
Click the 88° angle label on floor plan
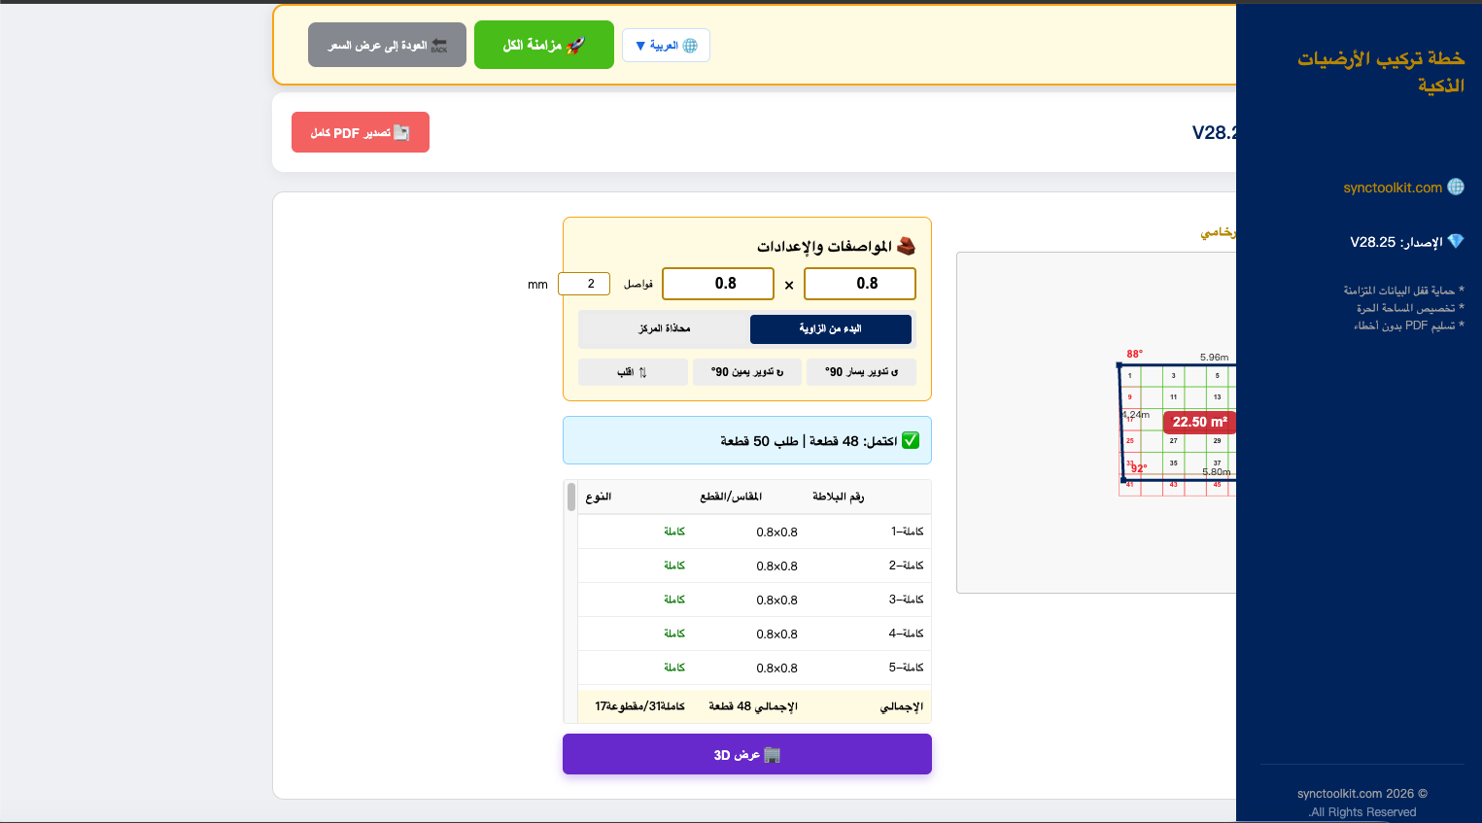pyautogui.click(x=1135, y=354)
